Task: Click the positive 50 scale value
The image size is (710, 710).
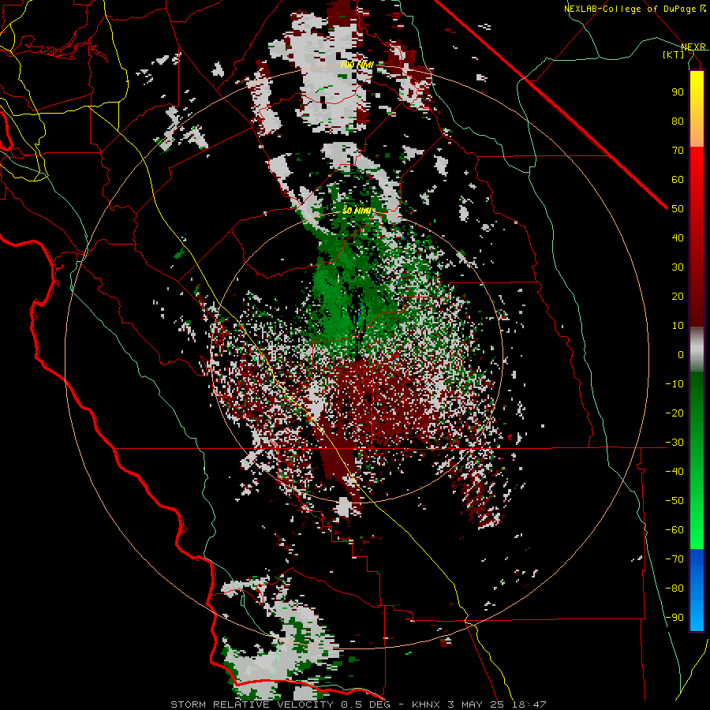Action: (x=678, y=209)
